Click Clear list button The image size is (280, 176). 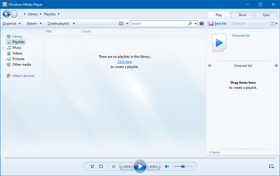pyautogui.click(x=238, y=23)
